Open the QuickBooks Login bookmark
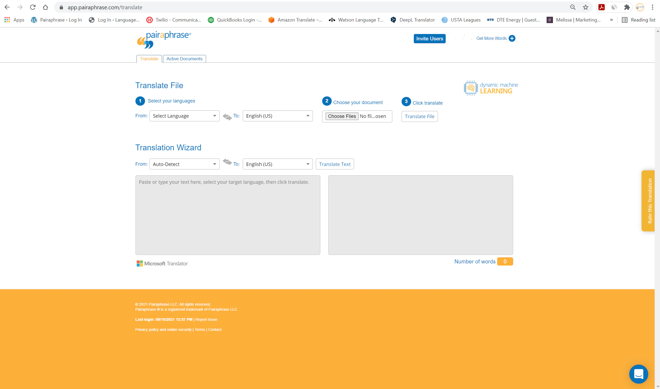The height and width of the screenshot is (389, 660). [235, 20]
